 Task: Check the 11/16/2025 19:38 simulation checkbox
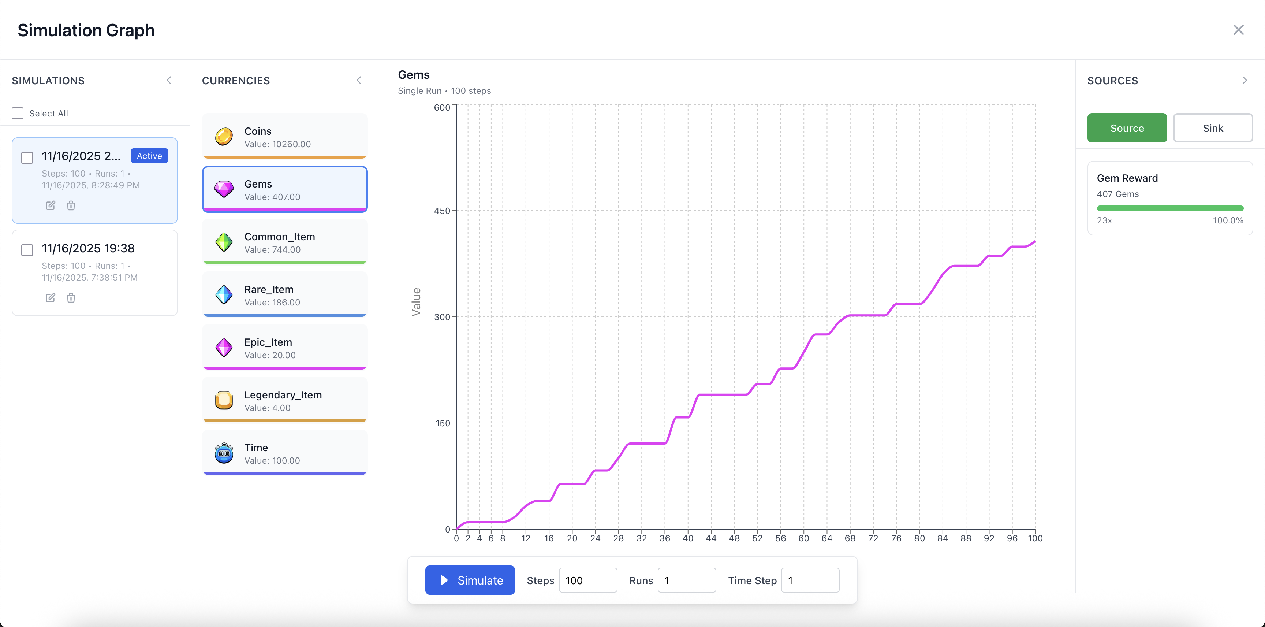27,250
